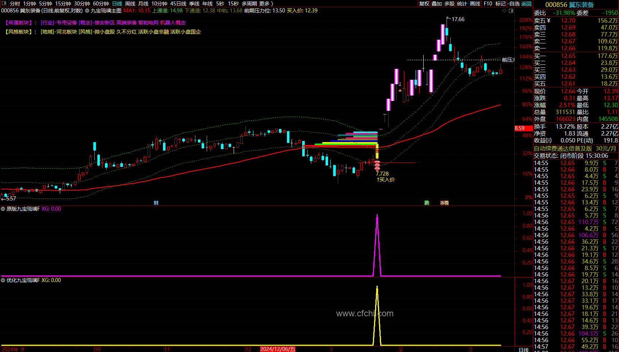Select the 日线 daily chart tab

(x=117, y=4)
